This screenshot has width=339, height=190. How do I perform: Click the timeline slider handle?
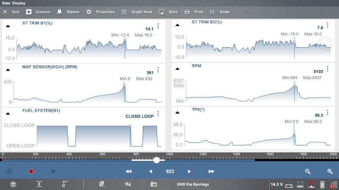point(157,160)
